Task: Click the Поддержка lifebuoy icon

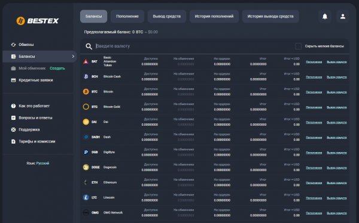Action: [x=14, y=129]
